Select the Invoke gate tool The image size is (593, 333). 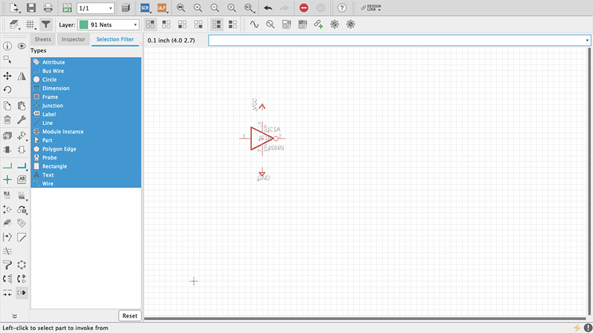click(x=22, y=293)
